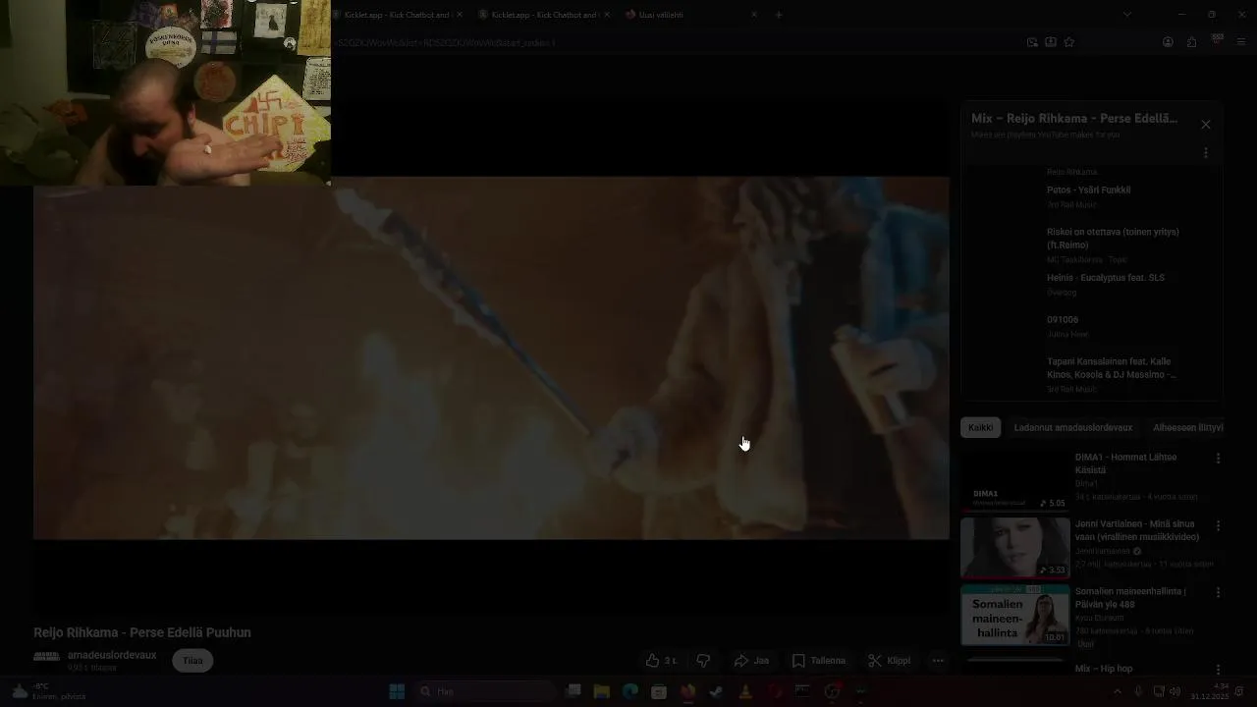Viewport: 1257px width, 707px height.
Task: Create a clip with Klippi button
Action: point(889,661)
